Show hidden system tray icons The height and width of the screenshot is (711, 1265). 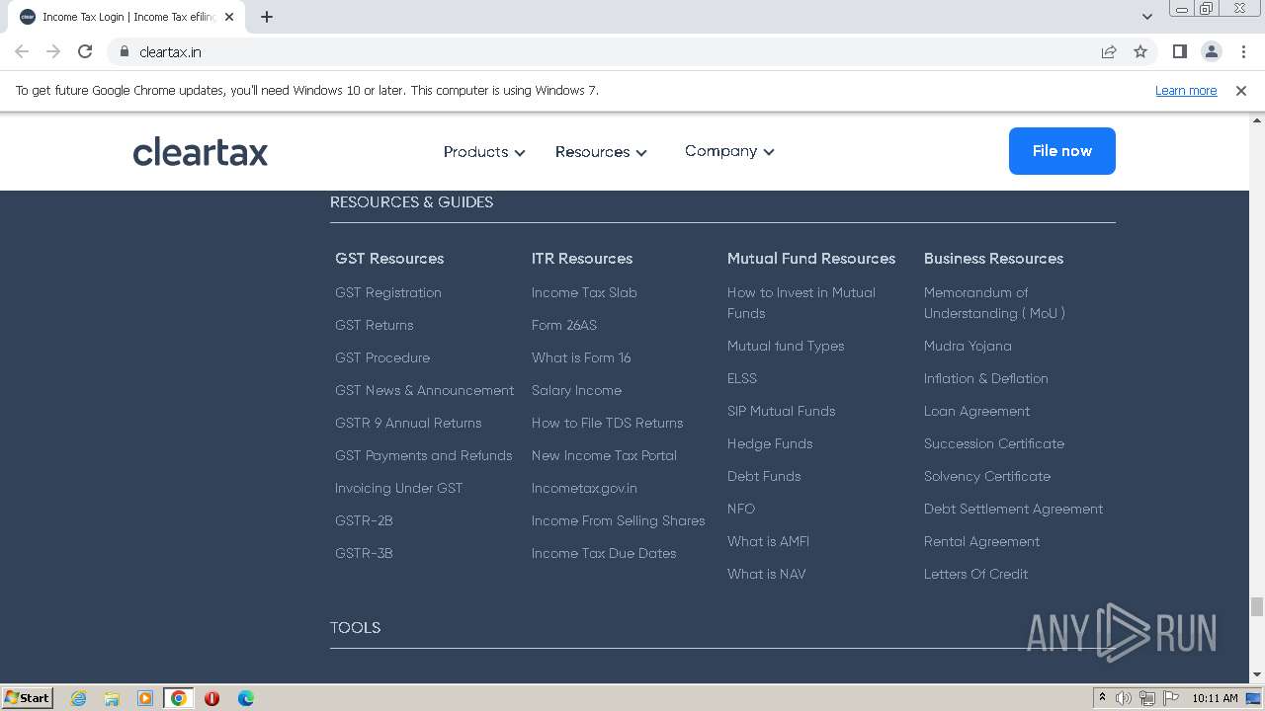(x=1103, y=698)
